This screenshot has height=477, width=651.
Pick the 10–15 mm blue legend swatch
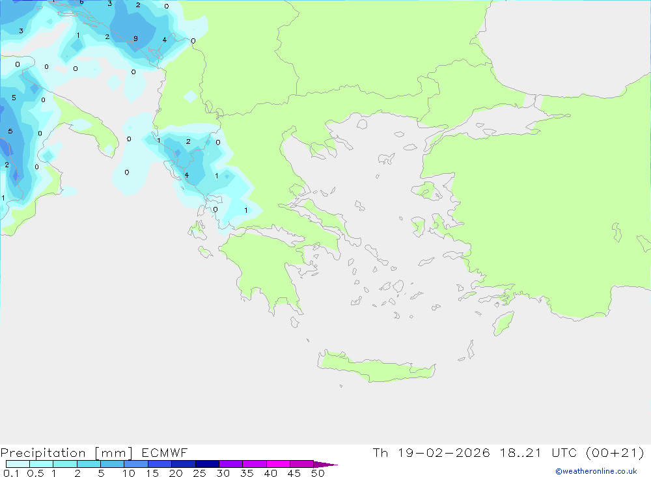(x=136, y=464)
